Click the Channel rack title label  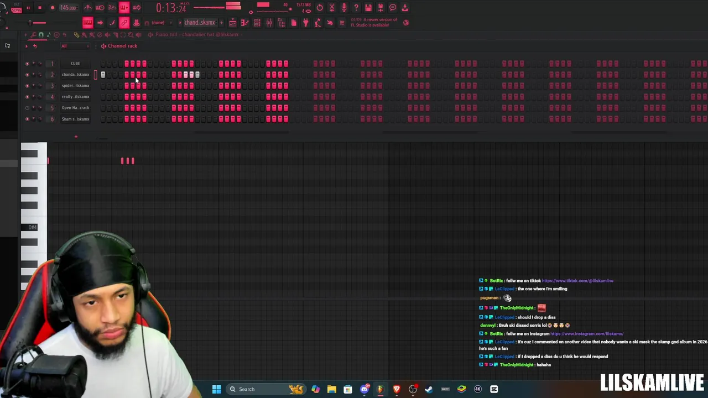click(x=122, y=46)
